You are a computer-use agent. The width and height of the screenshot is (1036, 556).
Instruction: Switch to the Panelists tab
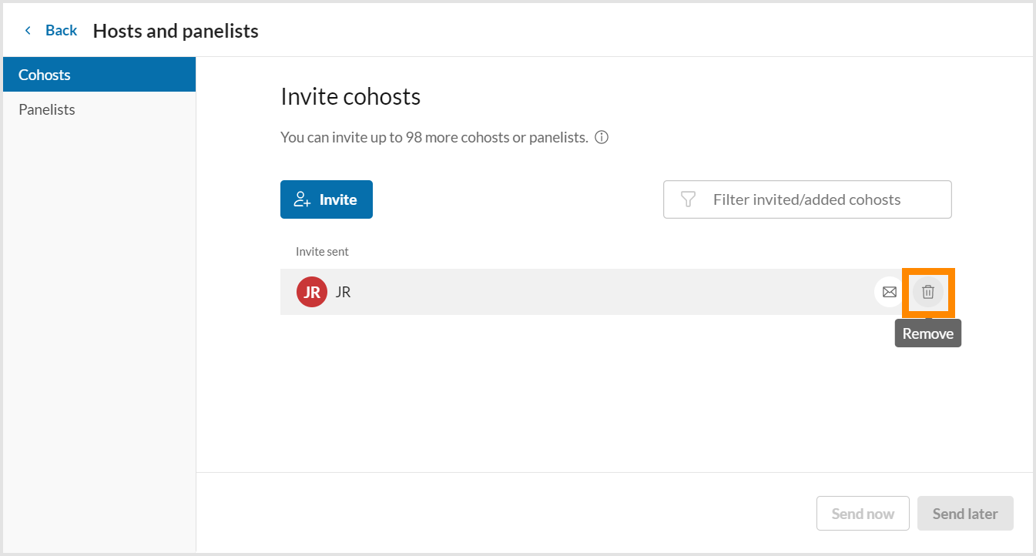click(x=98, y=109)
